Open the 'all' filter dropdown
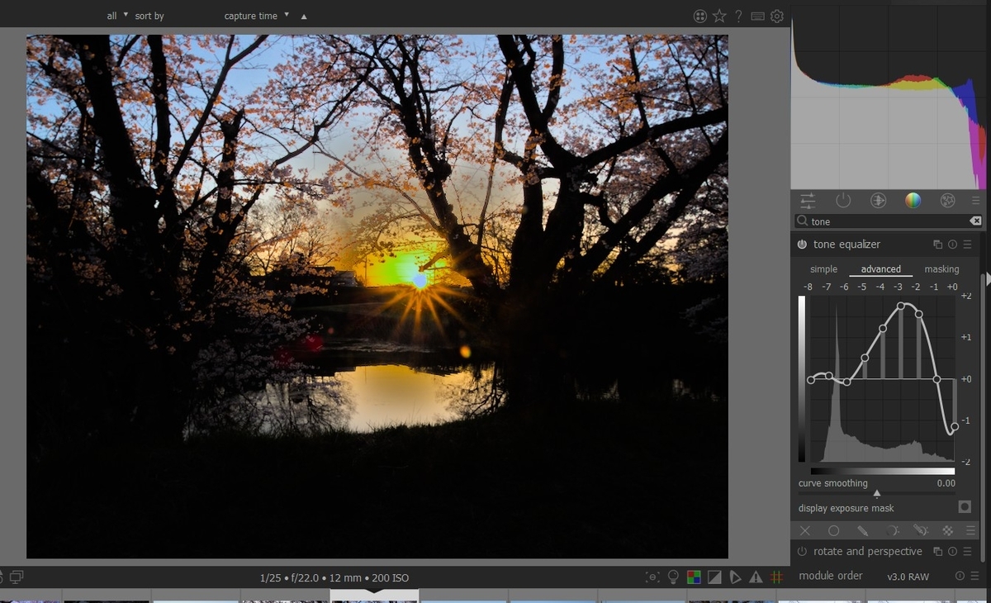The image size is (991, 603). coord(117,16)
